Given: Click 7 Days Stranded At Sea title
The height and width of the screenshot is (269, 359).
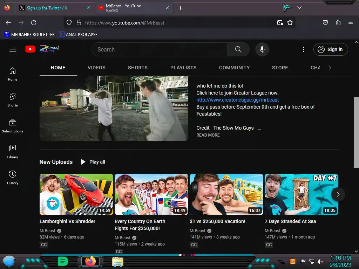Looking at the screenshot, I should tap(290, 221).
